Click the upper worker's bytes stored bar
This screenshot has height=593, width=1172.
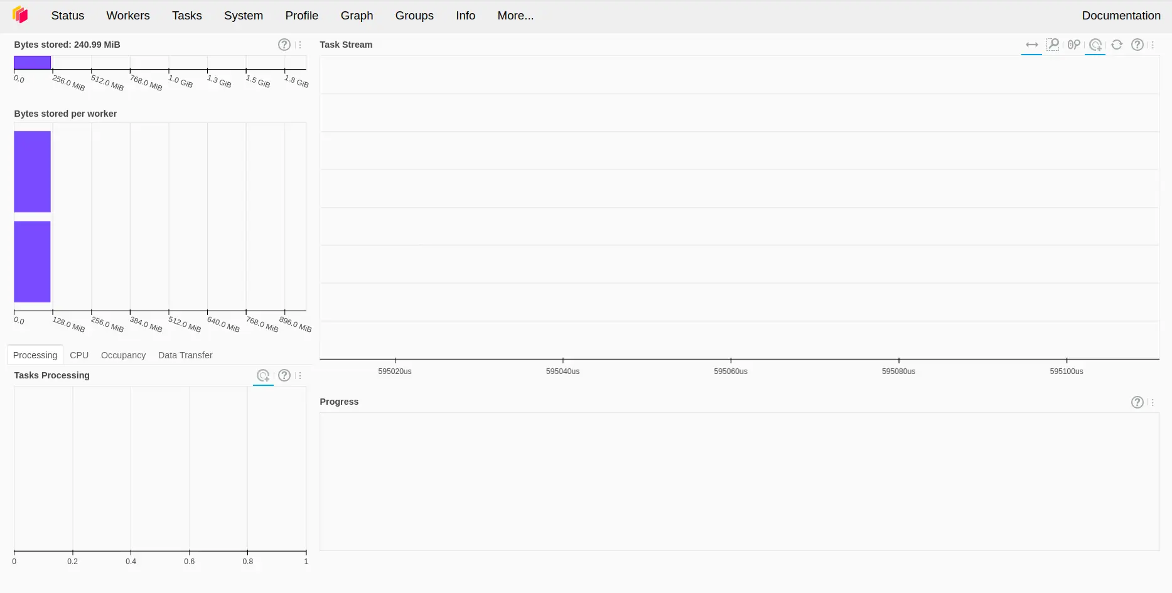click(32, 171)
